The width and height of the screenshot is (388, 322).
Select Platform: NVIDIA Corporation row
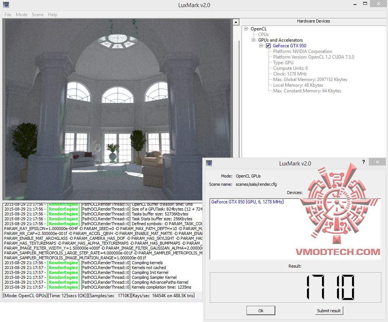point(302,51)
